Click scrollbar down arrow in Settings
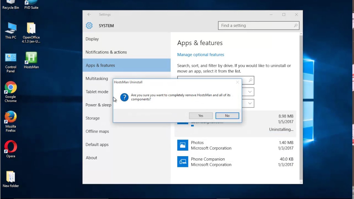 point(301,182)
